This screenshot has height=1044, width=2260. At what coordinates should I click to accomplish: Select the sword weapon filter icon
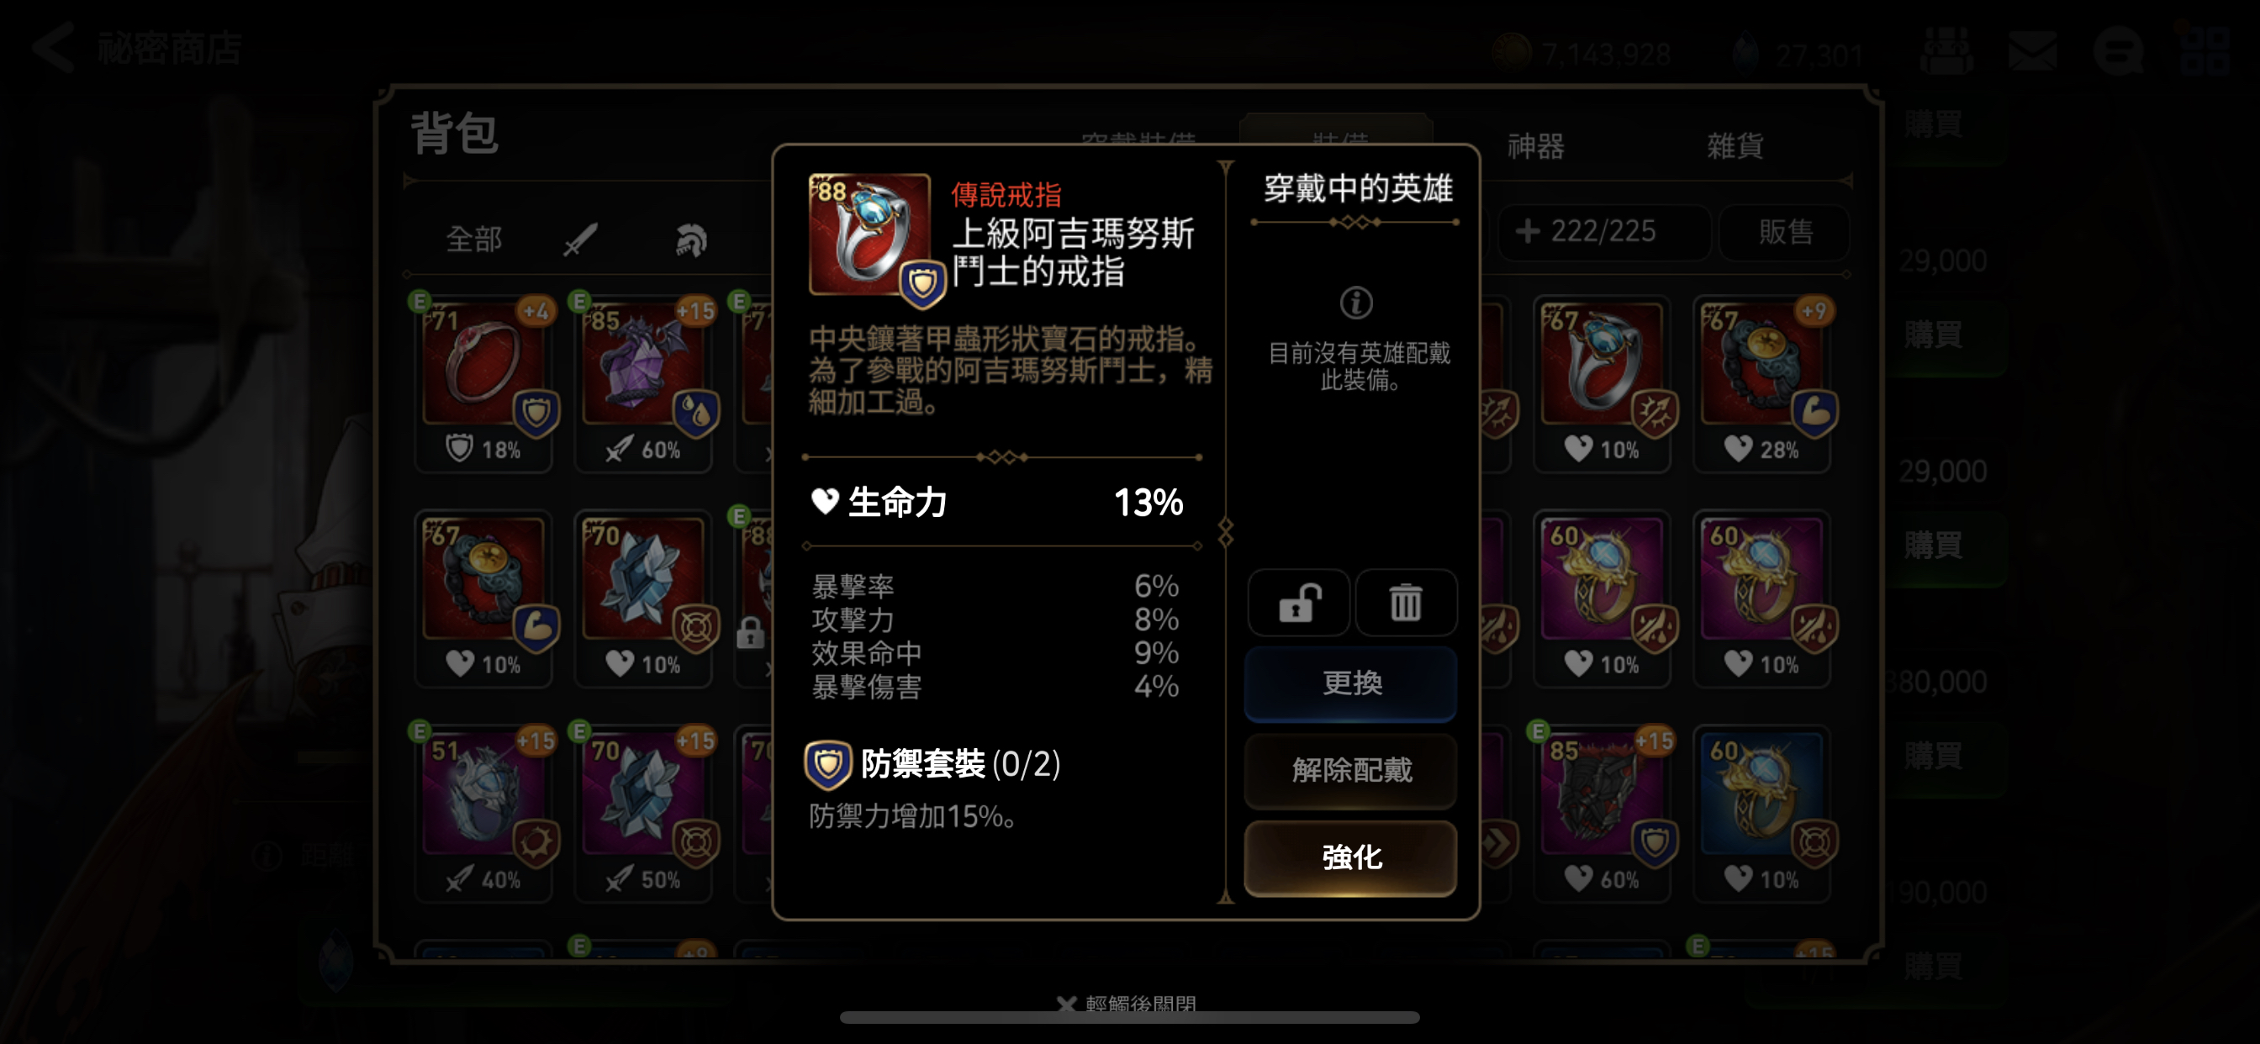580,239
